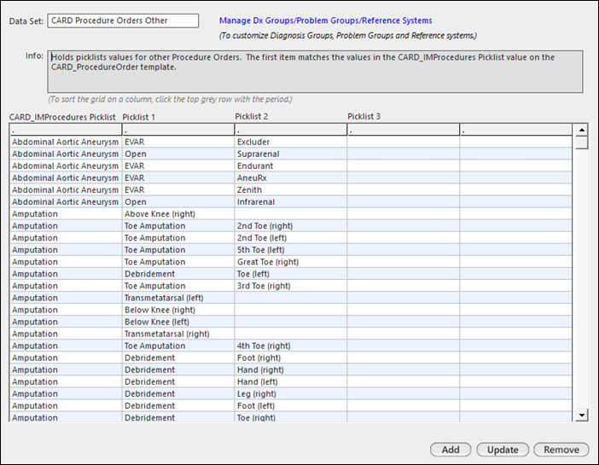Select the Hand (left) cell
Viewport: 599px width, 465px height.
(291, 381)
